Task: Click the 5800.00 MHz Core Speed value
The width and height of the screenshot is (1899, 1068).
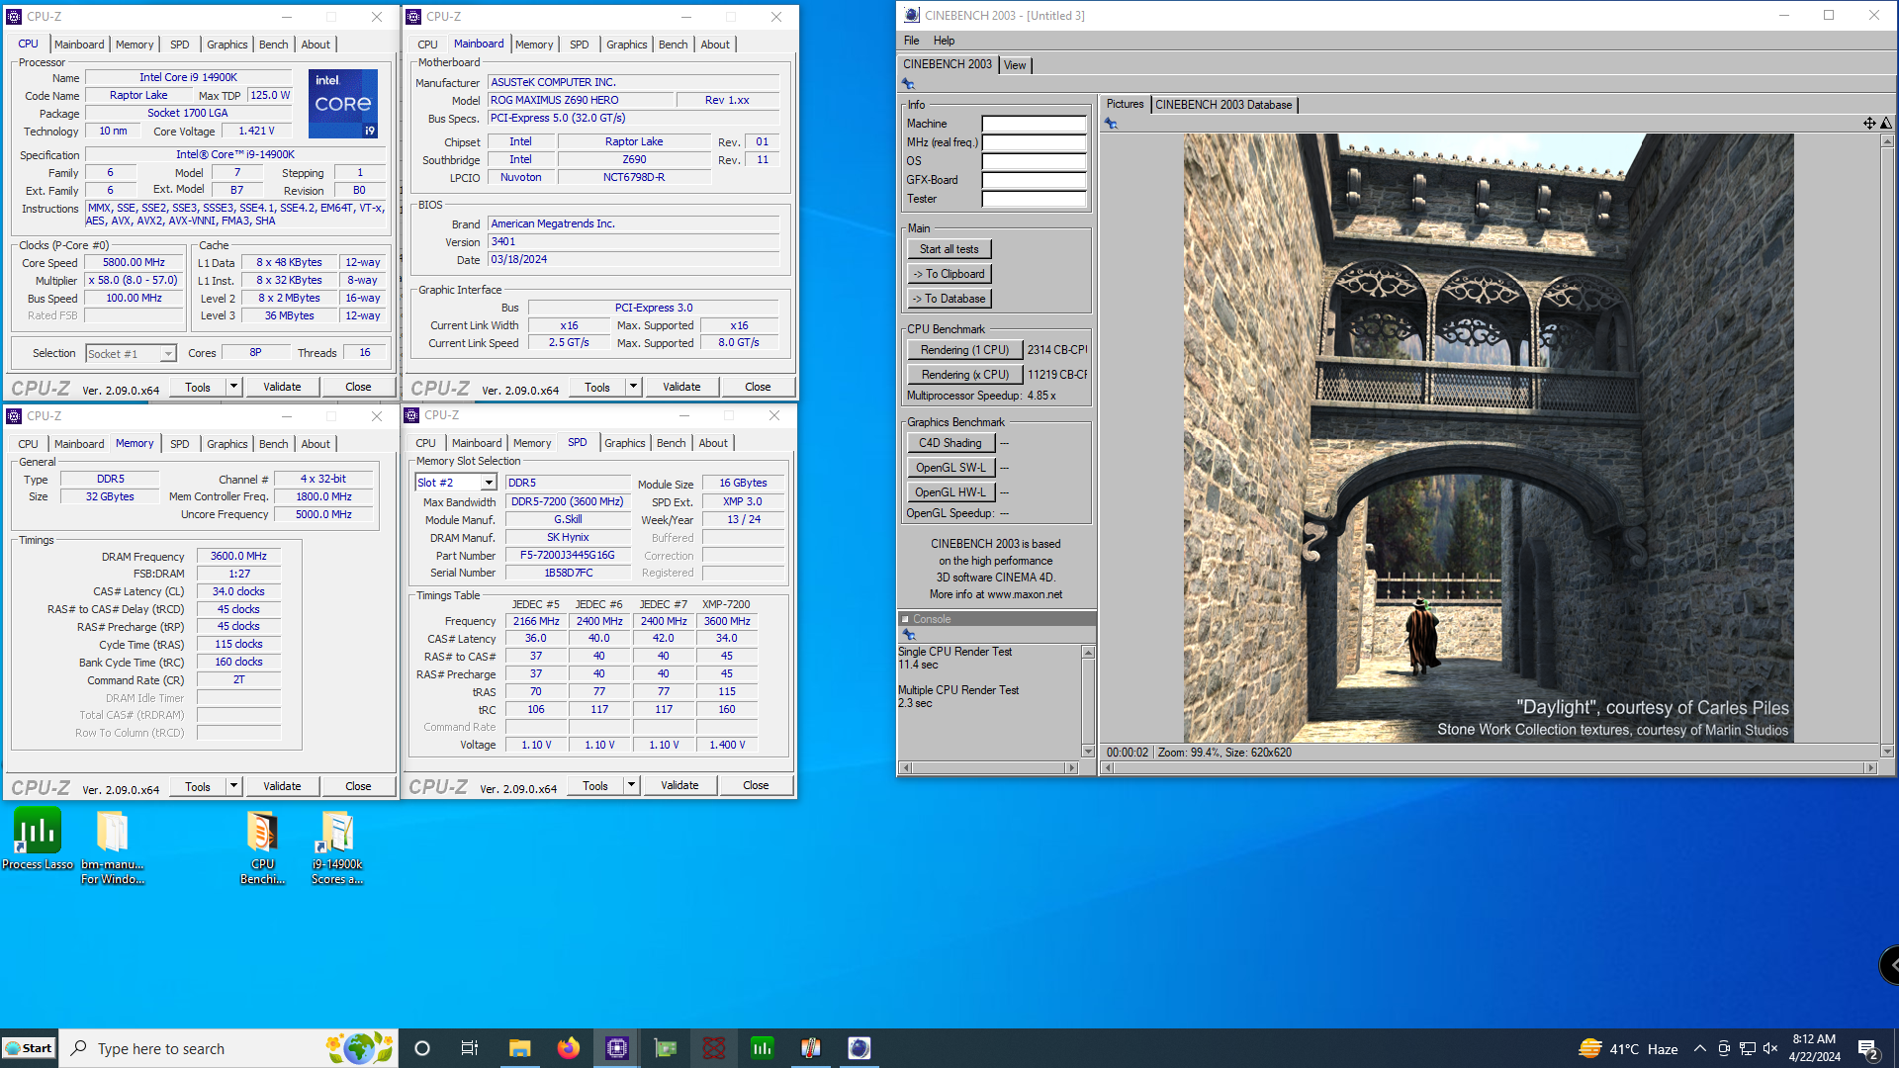Action: click(134, 263)
